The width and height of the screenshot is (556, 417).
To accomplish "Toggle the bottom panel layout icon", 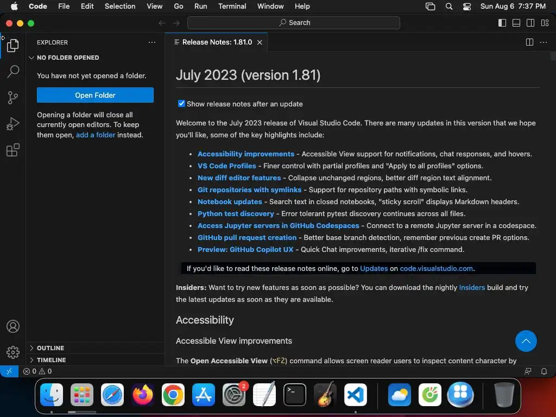I will tap(516, 23).
